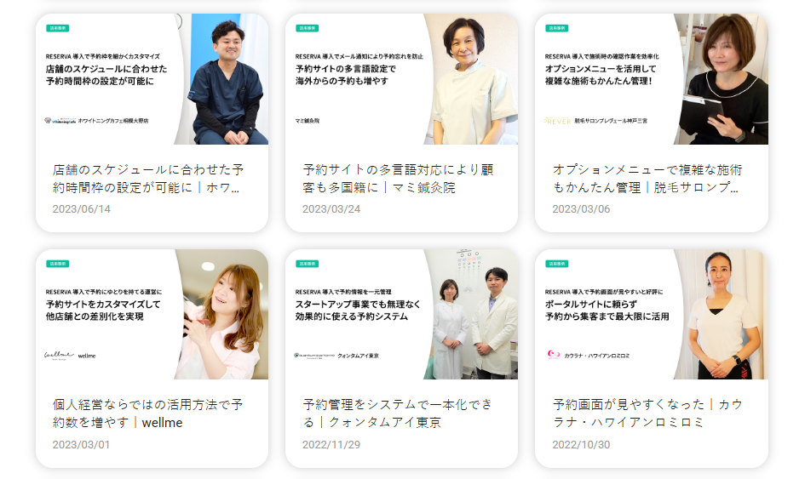Open article 店舗のスケジュールに合わせた予約時間枠

pos(148,179)
